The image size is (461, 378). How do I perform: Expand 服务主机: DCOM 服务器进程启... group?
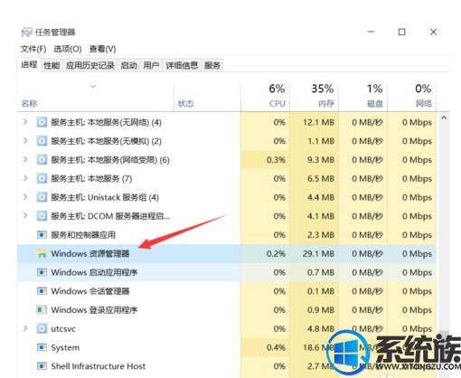(x=25, y=216)
